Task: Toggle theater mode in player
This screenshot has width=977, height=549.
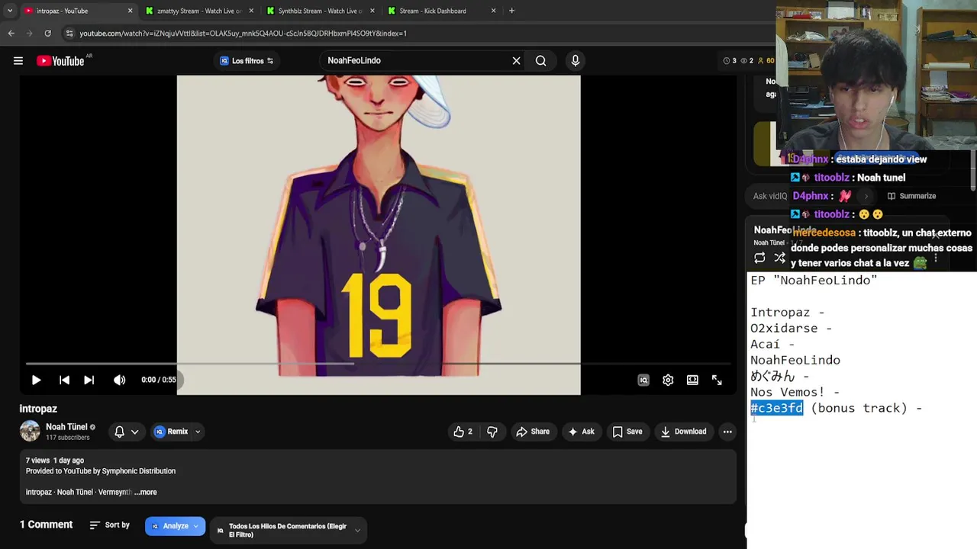Action: 692,380
